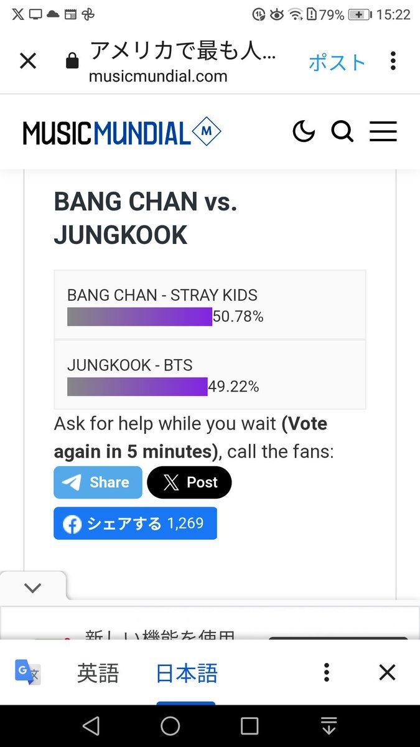This screenshot has height=747, width=420.
Task: Toggle dark mode moon icon
Action: (304, 131)
